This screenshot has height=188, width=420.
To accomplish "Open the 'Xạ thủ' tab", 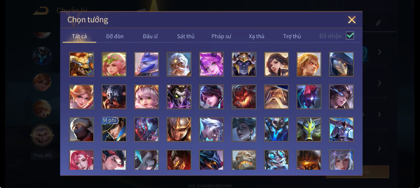I will 257,36.
